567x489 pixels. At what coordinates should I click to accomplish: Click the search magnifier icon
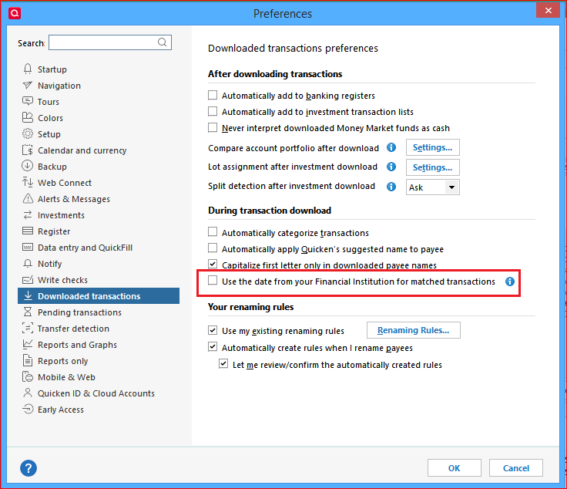pos(163,42)
